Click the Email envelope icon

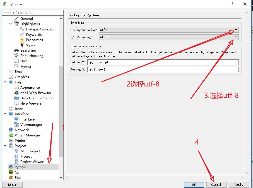click(11, 71)
